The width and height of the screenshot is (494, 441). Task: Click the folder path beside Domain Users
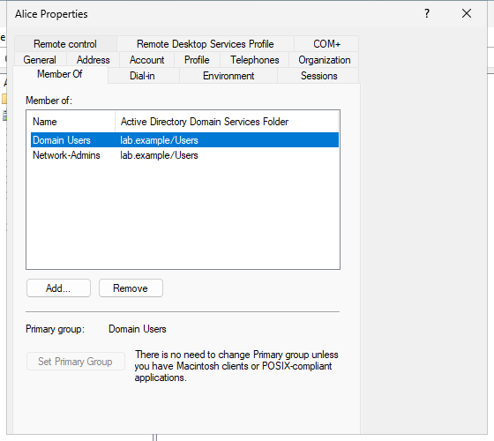click(x=159, y=140)
